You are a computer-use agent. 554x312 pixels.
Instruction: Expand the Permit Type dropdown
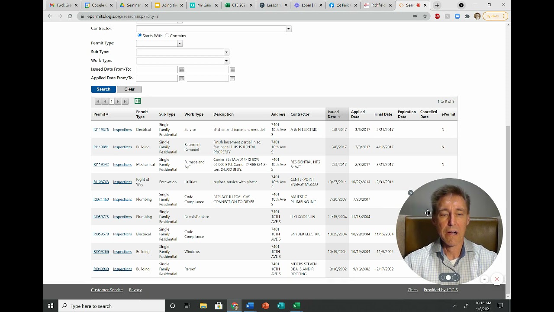coord(180,43)
